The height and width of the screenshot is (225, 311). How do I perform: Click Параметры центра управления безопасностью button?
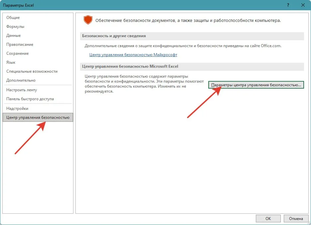click(x=256, y=85)
